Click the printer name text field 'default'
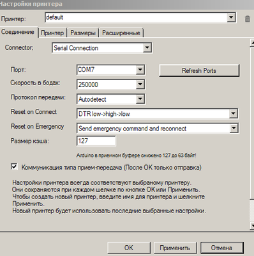254x256 pixels. [x=136, y=17]
